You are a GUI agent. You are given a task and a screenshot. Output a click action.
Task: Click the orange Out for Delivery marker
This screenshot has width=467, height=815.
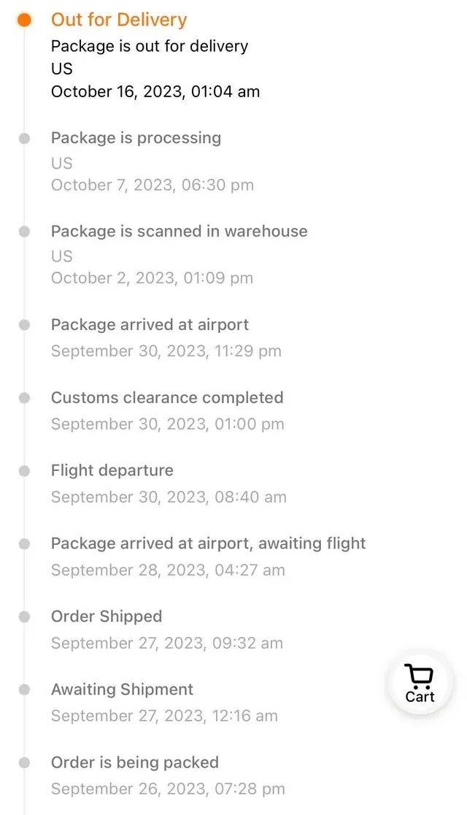pos(24,20)
